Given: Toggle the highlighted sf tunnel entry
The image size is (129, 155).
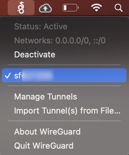Looking at the screenshot, I should point(64,75).
